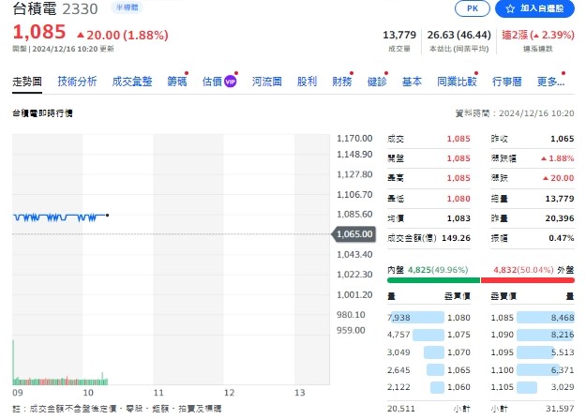Open the 技術分析 tab
Screen dimensions: 586x419
[77, 82]
